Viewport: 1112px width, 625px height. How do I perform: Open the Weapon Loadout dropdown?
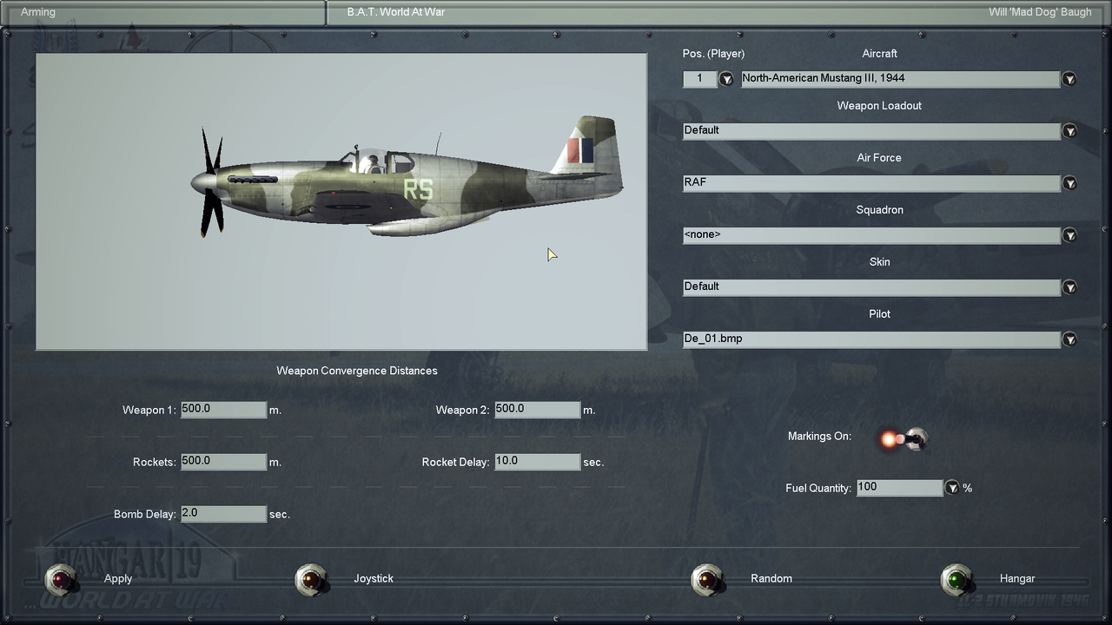click(1069, 130)
